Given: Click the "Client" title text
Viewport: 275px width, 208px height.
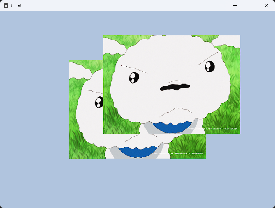Looking at the screenshot, I should (x=16, y=6).
